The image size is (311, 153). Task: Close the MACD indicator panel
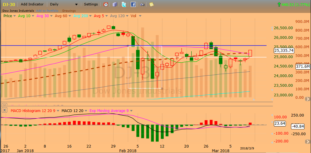(5, 110)
